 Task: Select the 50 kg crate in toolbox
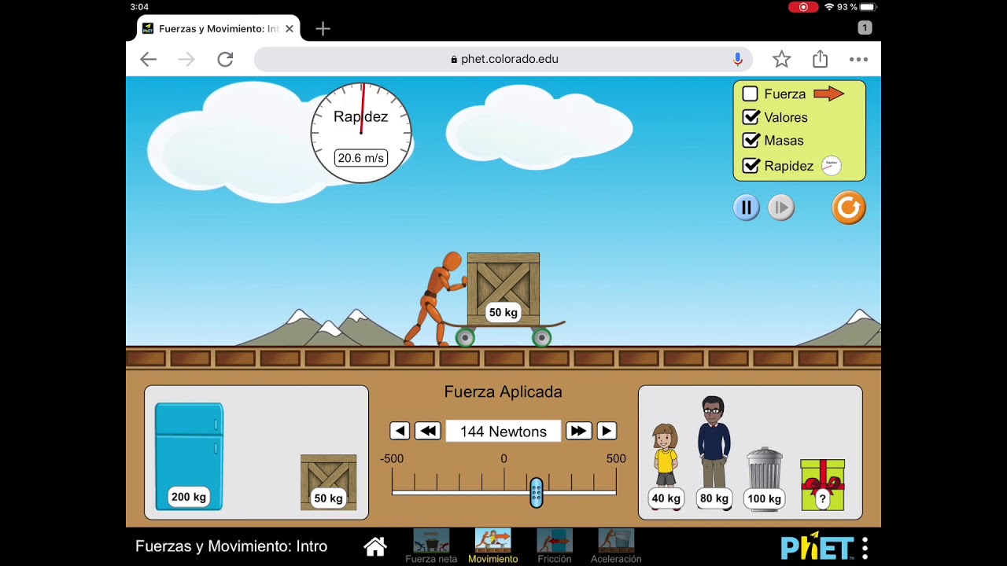click(329, 483)
